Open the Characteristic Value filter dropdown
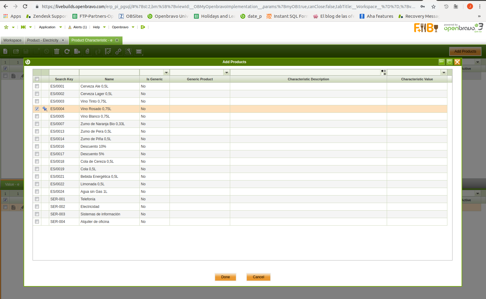The width and height of the screenshot is (486, 299). pos(444,72)
